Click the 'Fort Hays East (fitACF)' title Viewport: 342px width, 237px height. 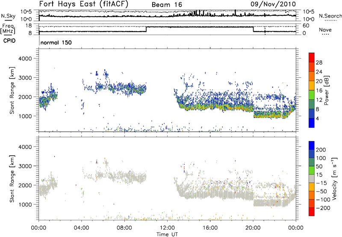(83, 4)
